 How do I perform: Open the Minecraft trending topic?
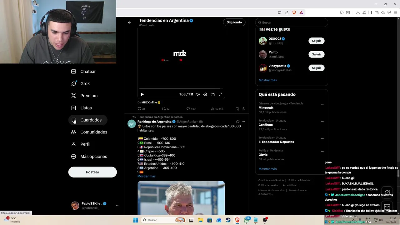pyautogui.click(x=266, y=108)
